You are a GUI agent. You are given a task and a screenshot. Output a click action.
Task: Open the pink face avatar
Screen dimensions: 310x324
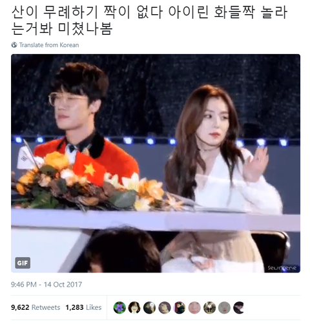pyautogui.click(x=194, y=307)
